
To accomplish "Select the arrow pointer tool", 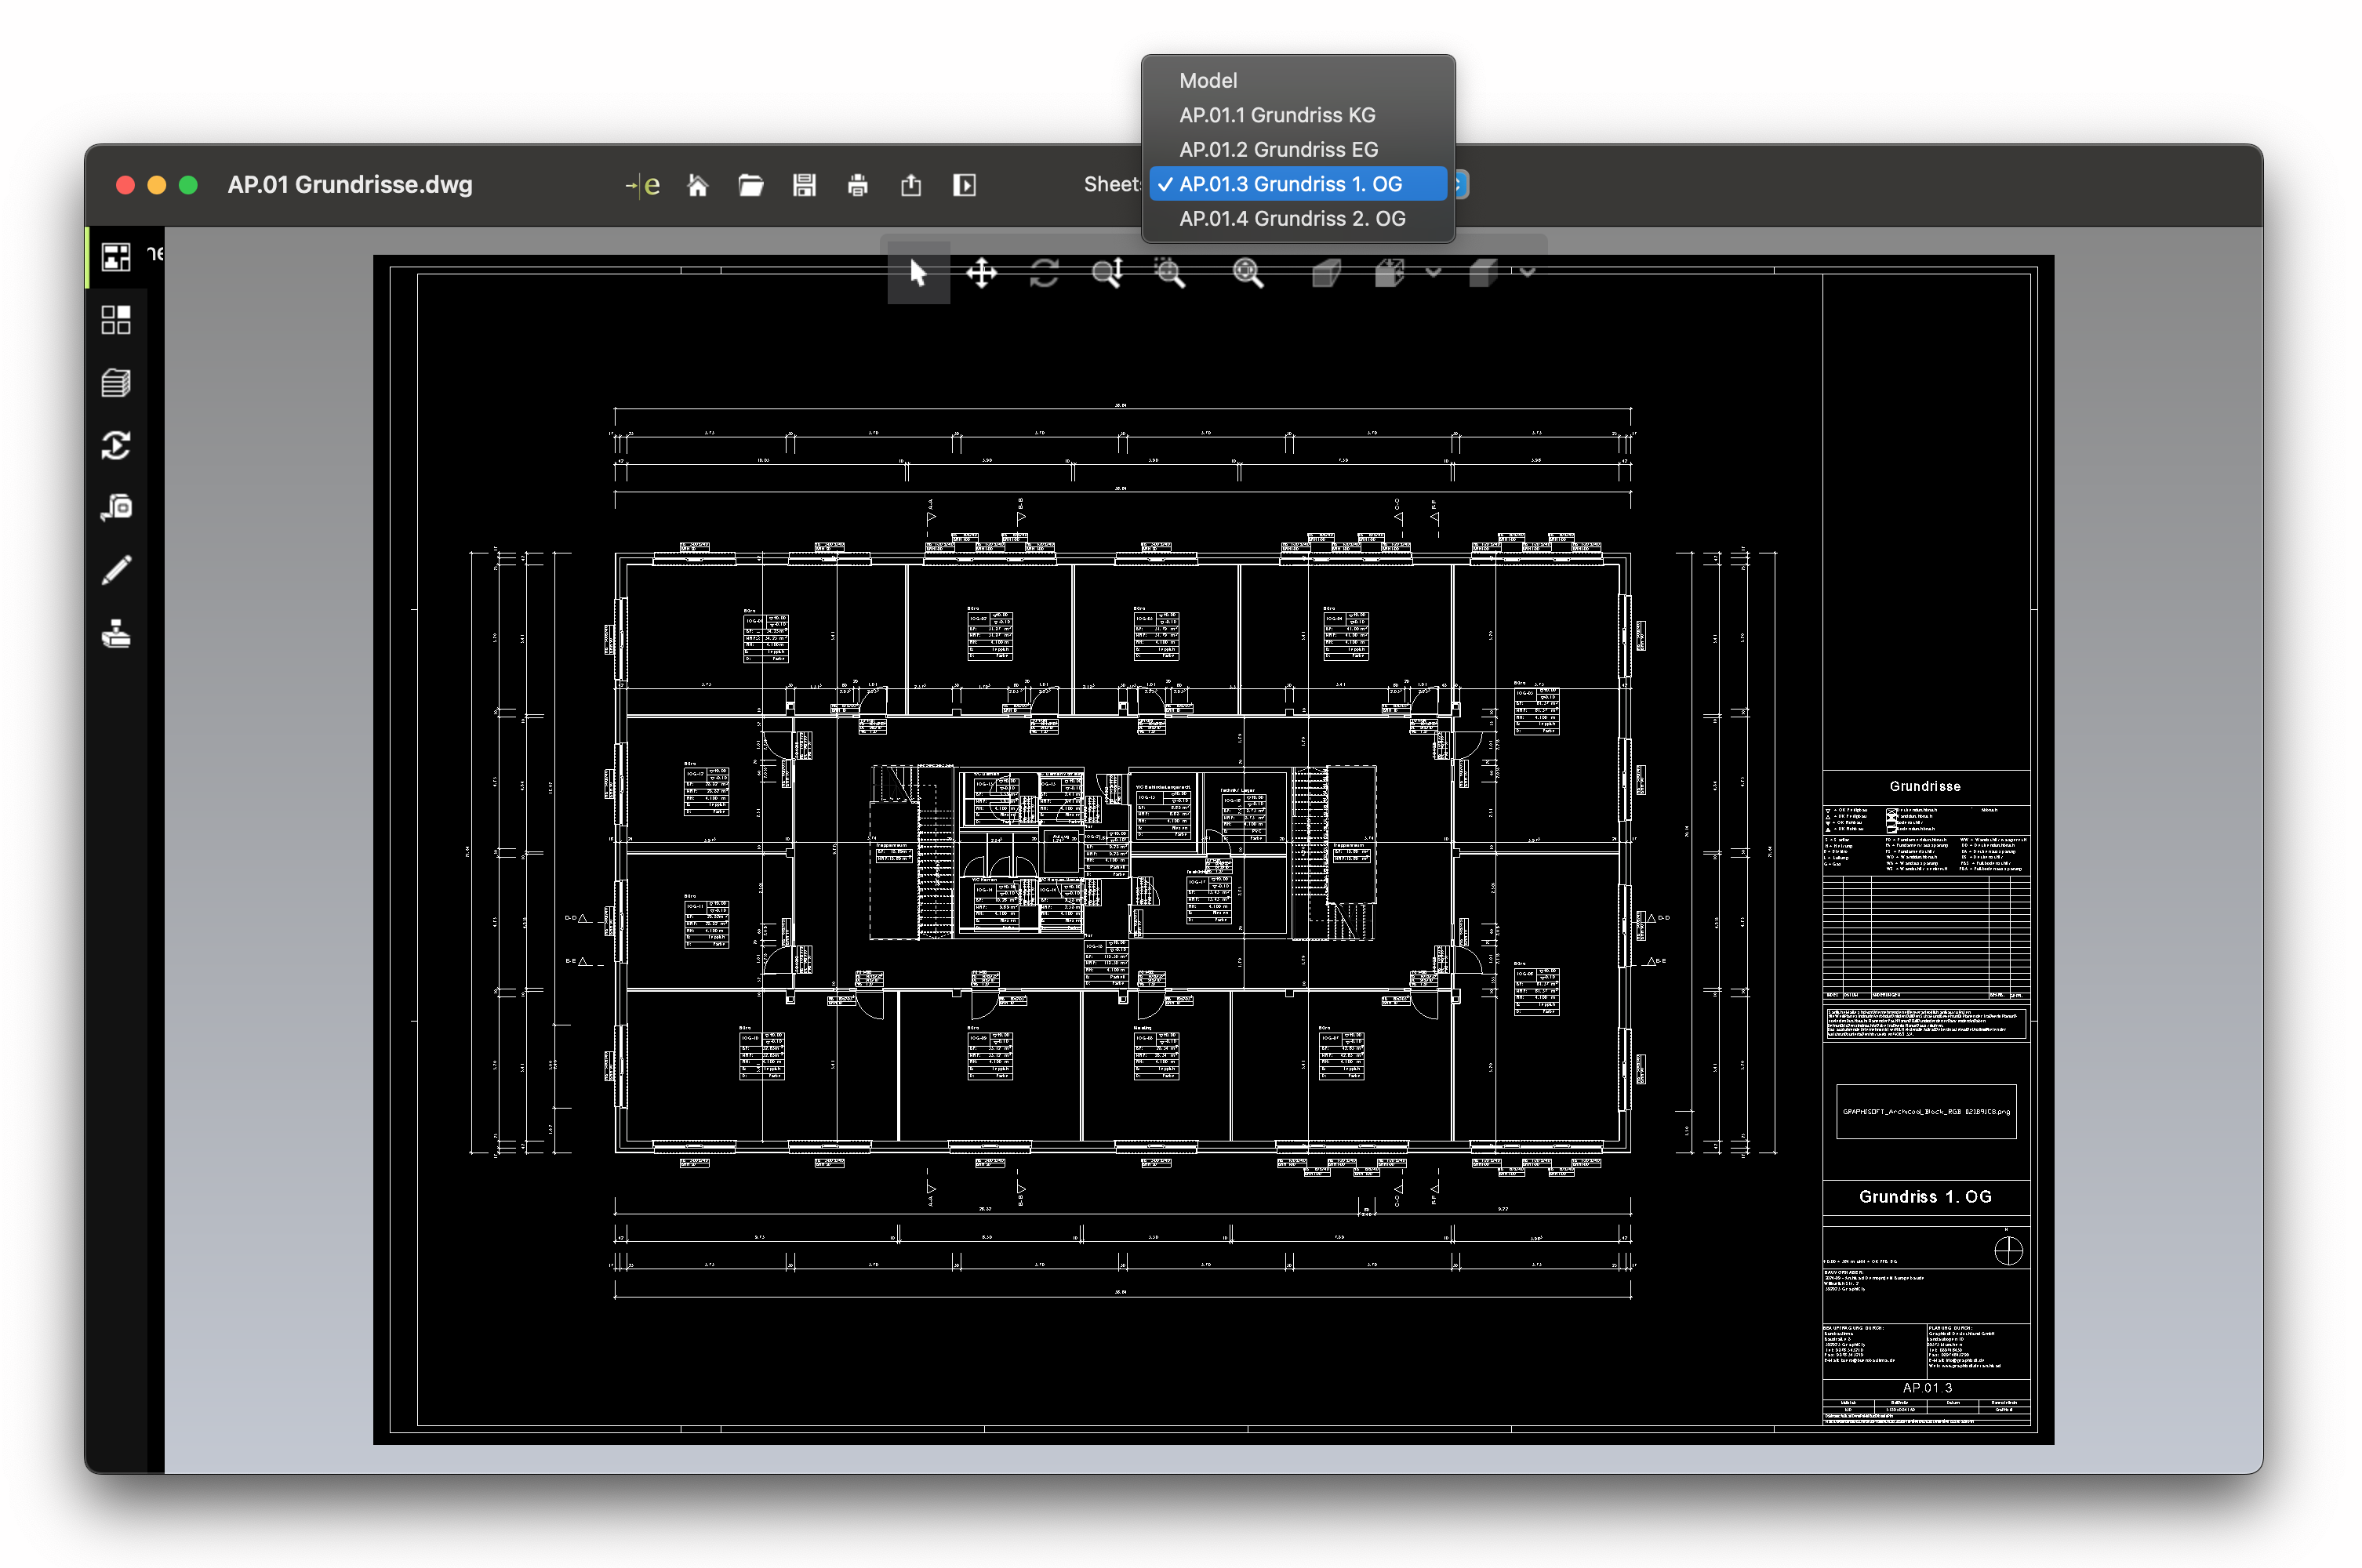I will (x=918, y=272).
